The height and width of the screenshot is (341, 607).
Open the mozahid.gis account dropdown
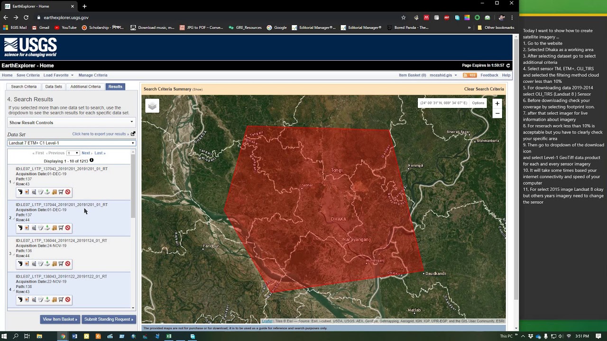coord(443,75)
